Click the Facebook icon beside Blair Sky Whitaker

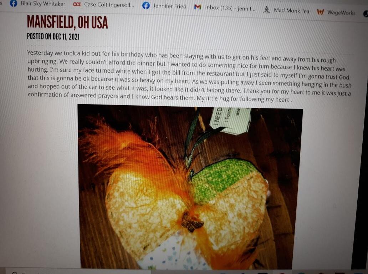point(14,4)
